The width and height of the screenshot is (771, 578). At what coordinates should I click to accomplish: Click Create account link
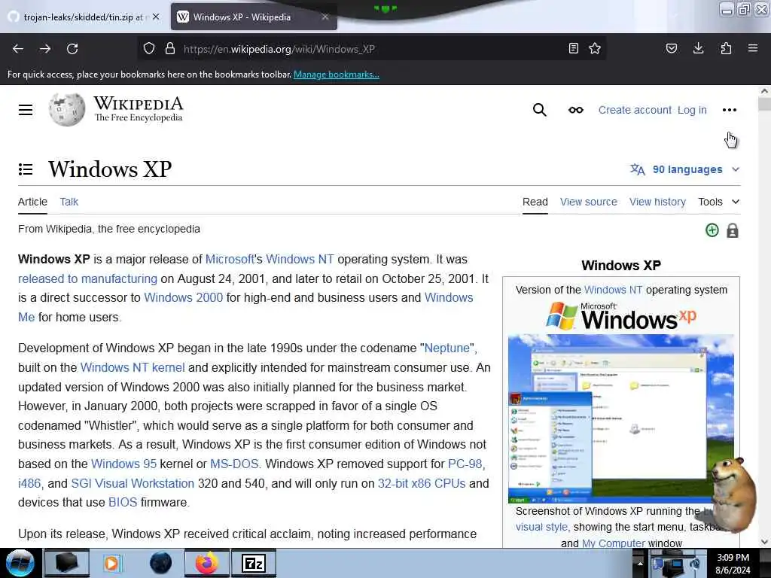[x=635, y=110]
